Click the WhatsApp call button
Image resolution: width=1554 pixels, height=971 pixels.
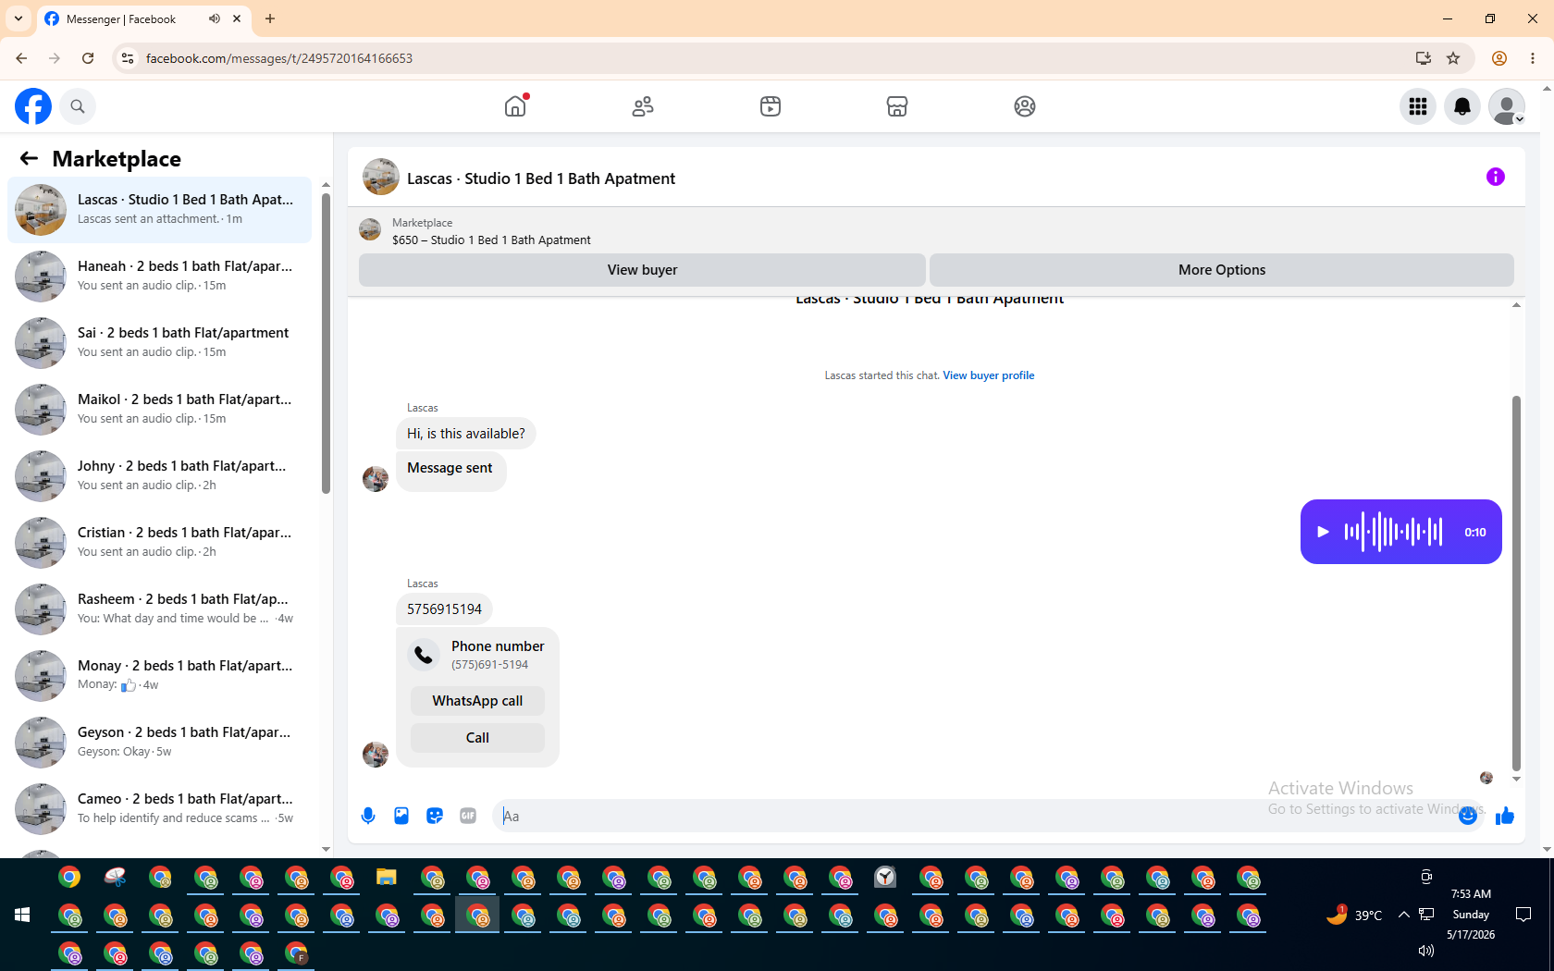tap(477, 701)
